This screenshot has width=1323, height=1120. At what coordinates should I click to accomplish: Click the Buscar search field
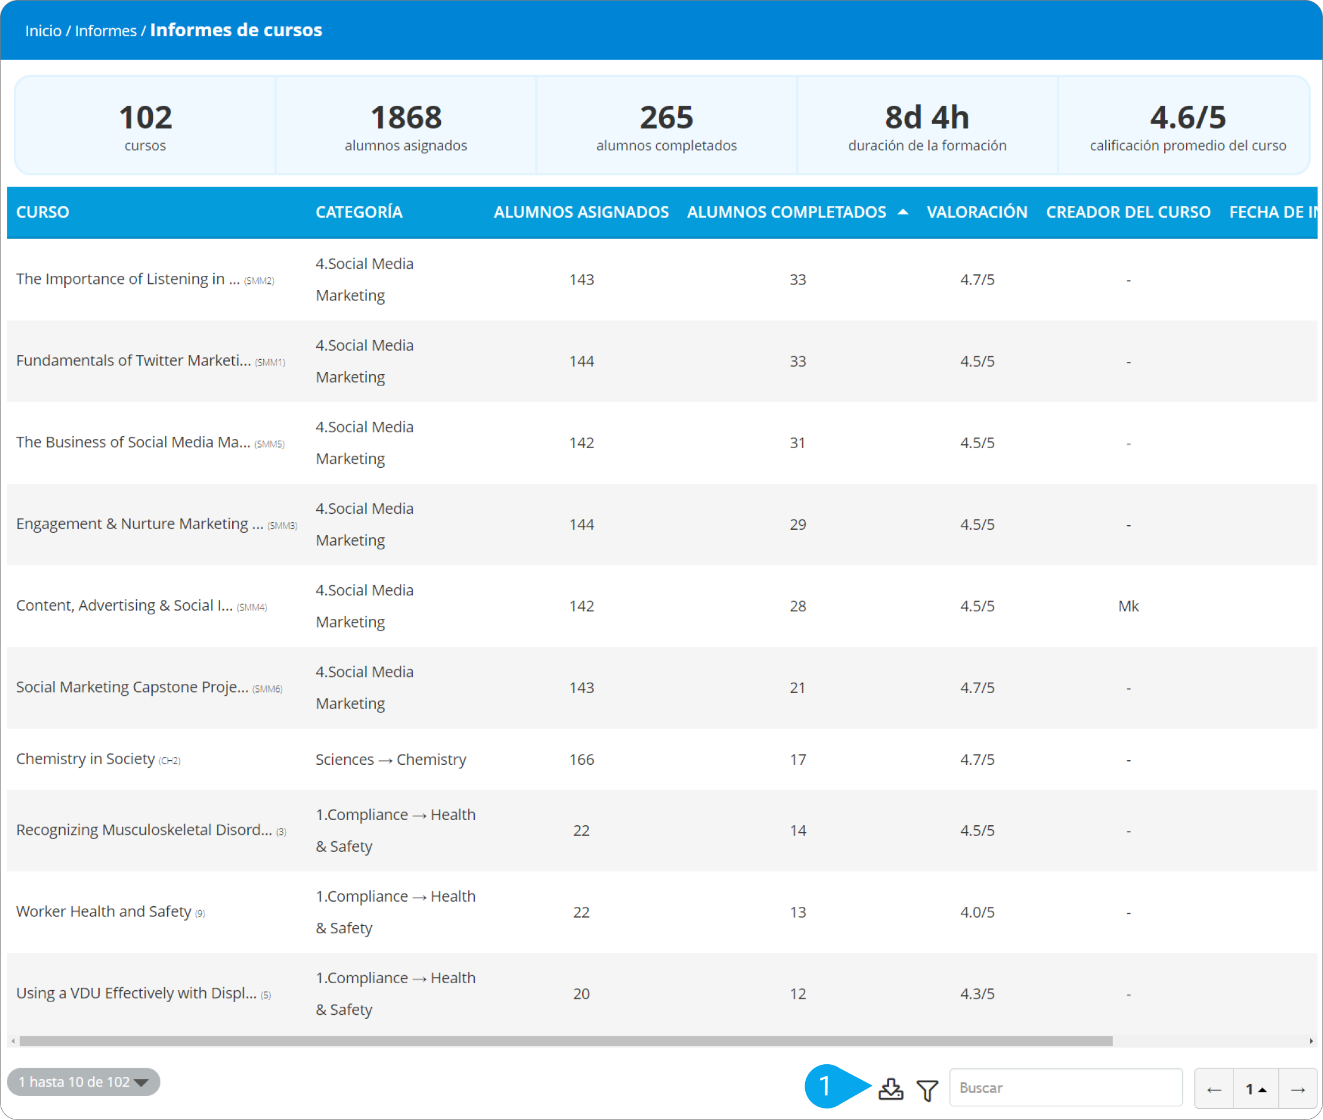coord(1066,1088)
